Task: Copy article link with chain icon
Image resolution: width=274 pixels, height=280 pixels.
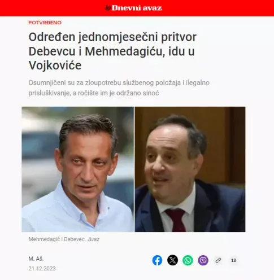Action: tap(218, 260)
